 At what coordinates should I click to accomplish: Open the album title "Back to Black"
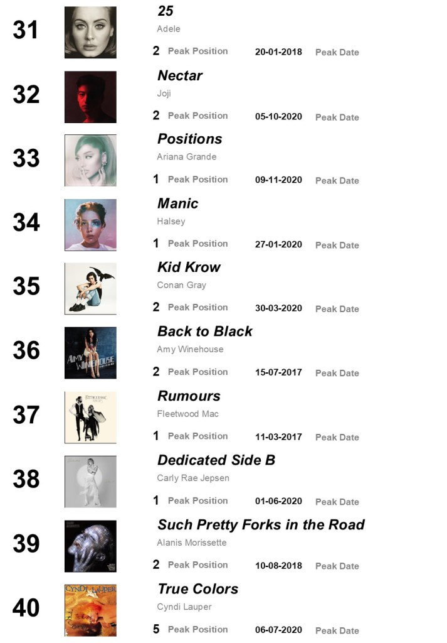click(x=204, y=332)
